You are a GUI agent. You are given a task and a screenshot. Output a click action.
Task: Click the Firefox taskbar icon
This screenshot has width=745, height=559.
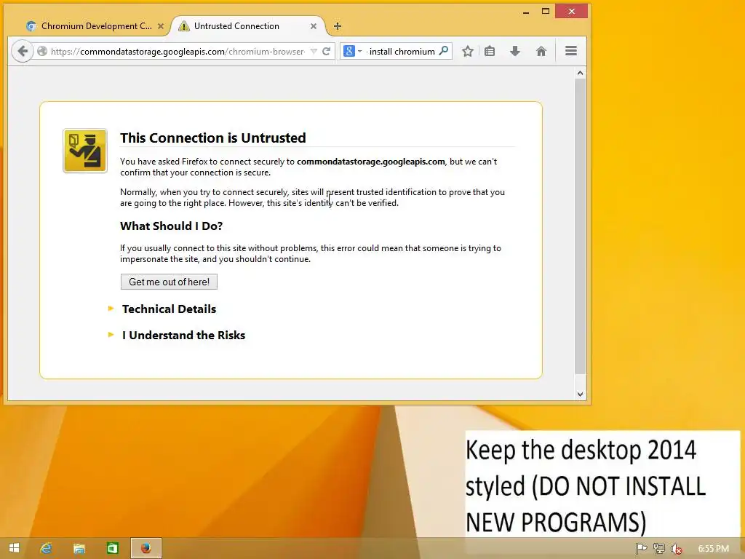click(x=146, y=548)
